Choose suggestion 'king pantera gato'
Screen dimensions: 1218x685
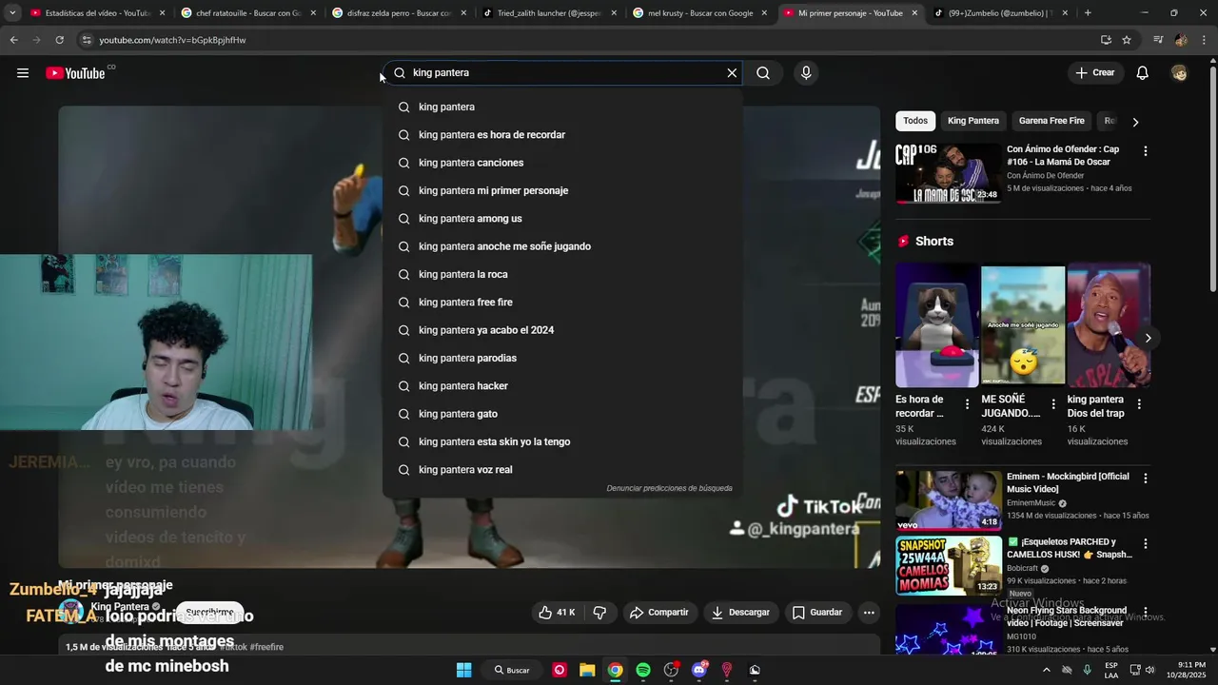tap(561, 414)
